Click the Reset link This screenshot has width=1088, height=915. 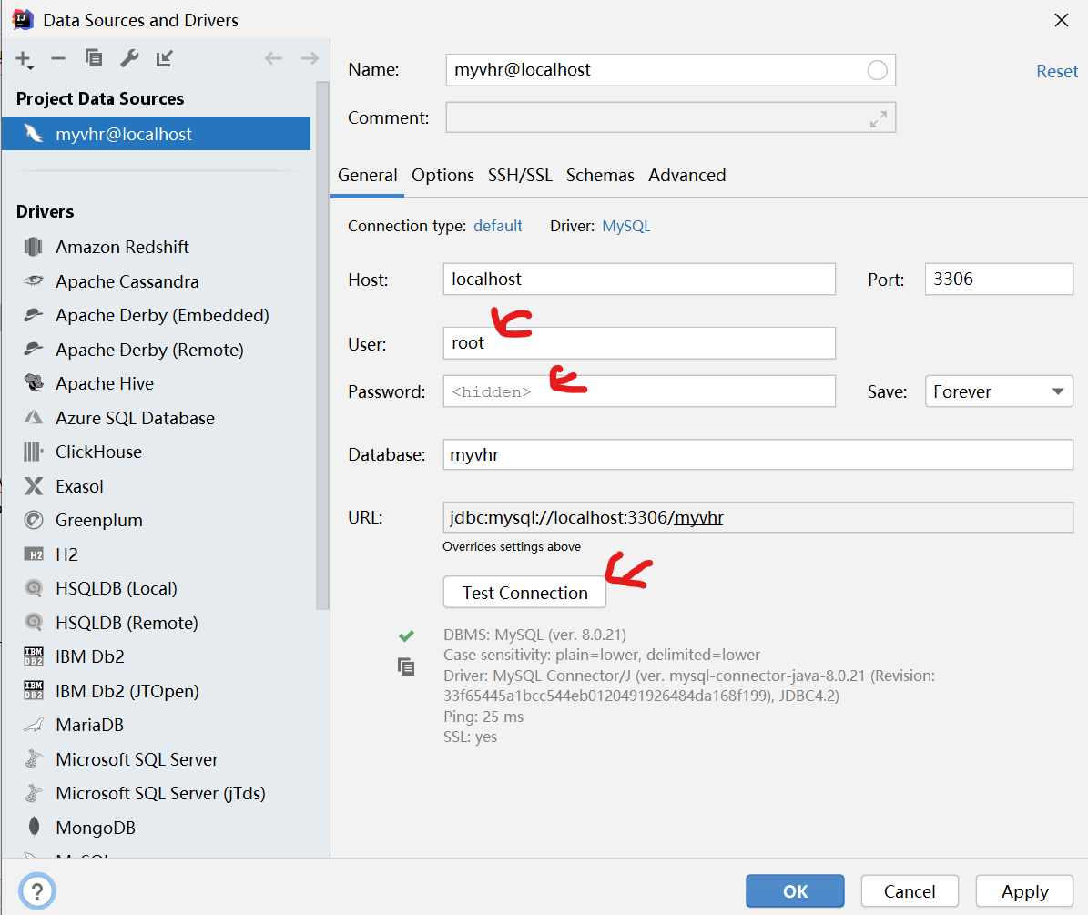1057,71
